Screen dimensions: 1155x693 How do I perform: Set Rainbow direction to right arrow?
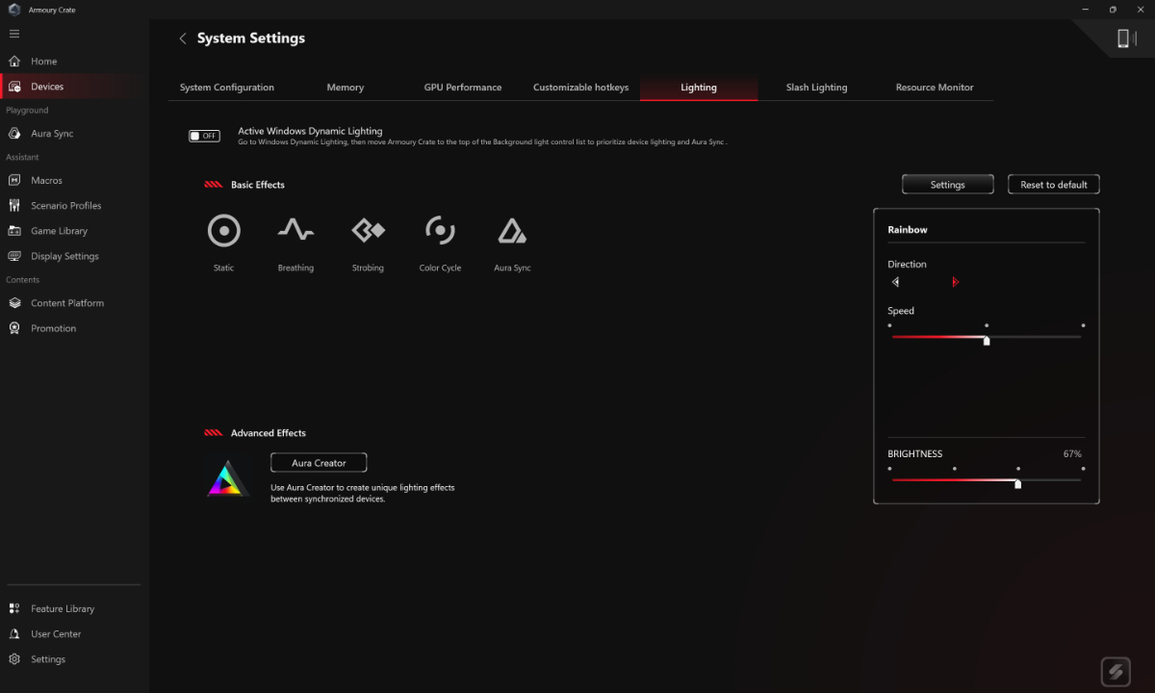click(955, 282)
